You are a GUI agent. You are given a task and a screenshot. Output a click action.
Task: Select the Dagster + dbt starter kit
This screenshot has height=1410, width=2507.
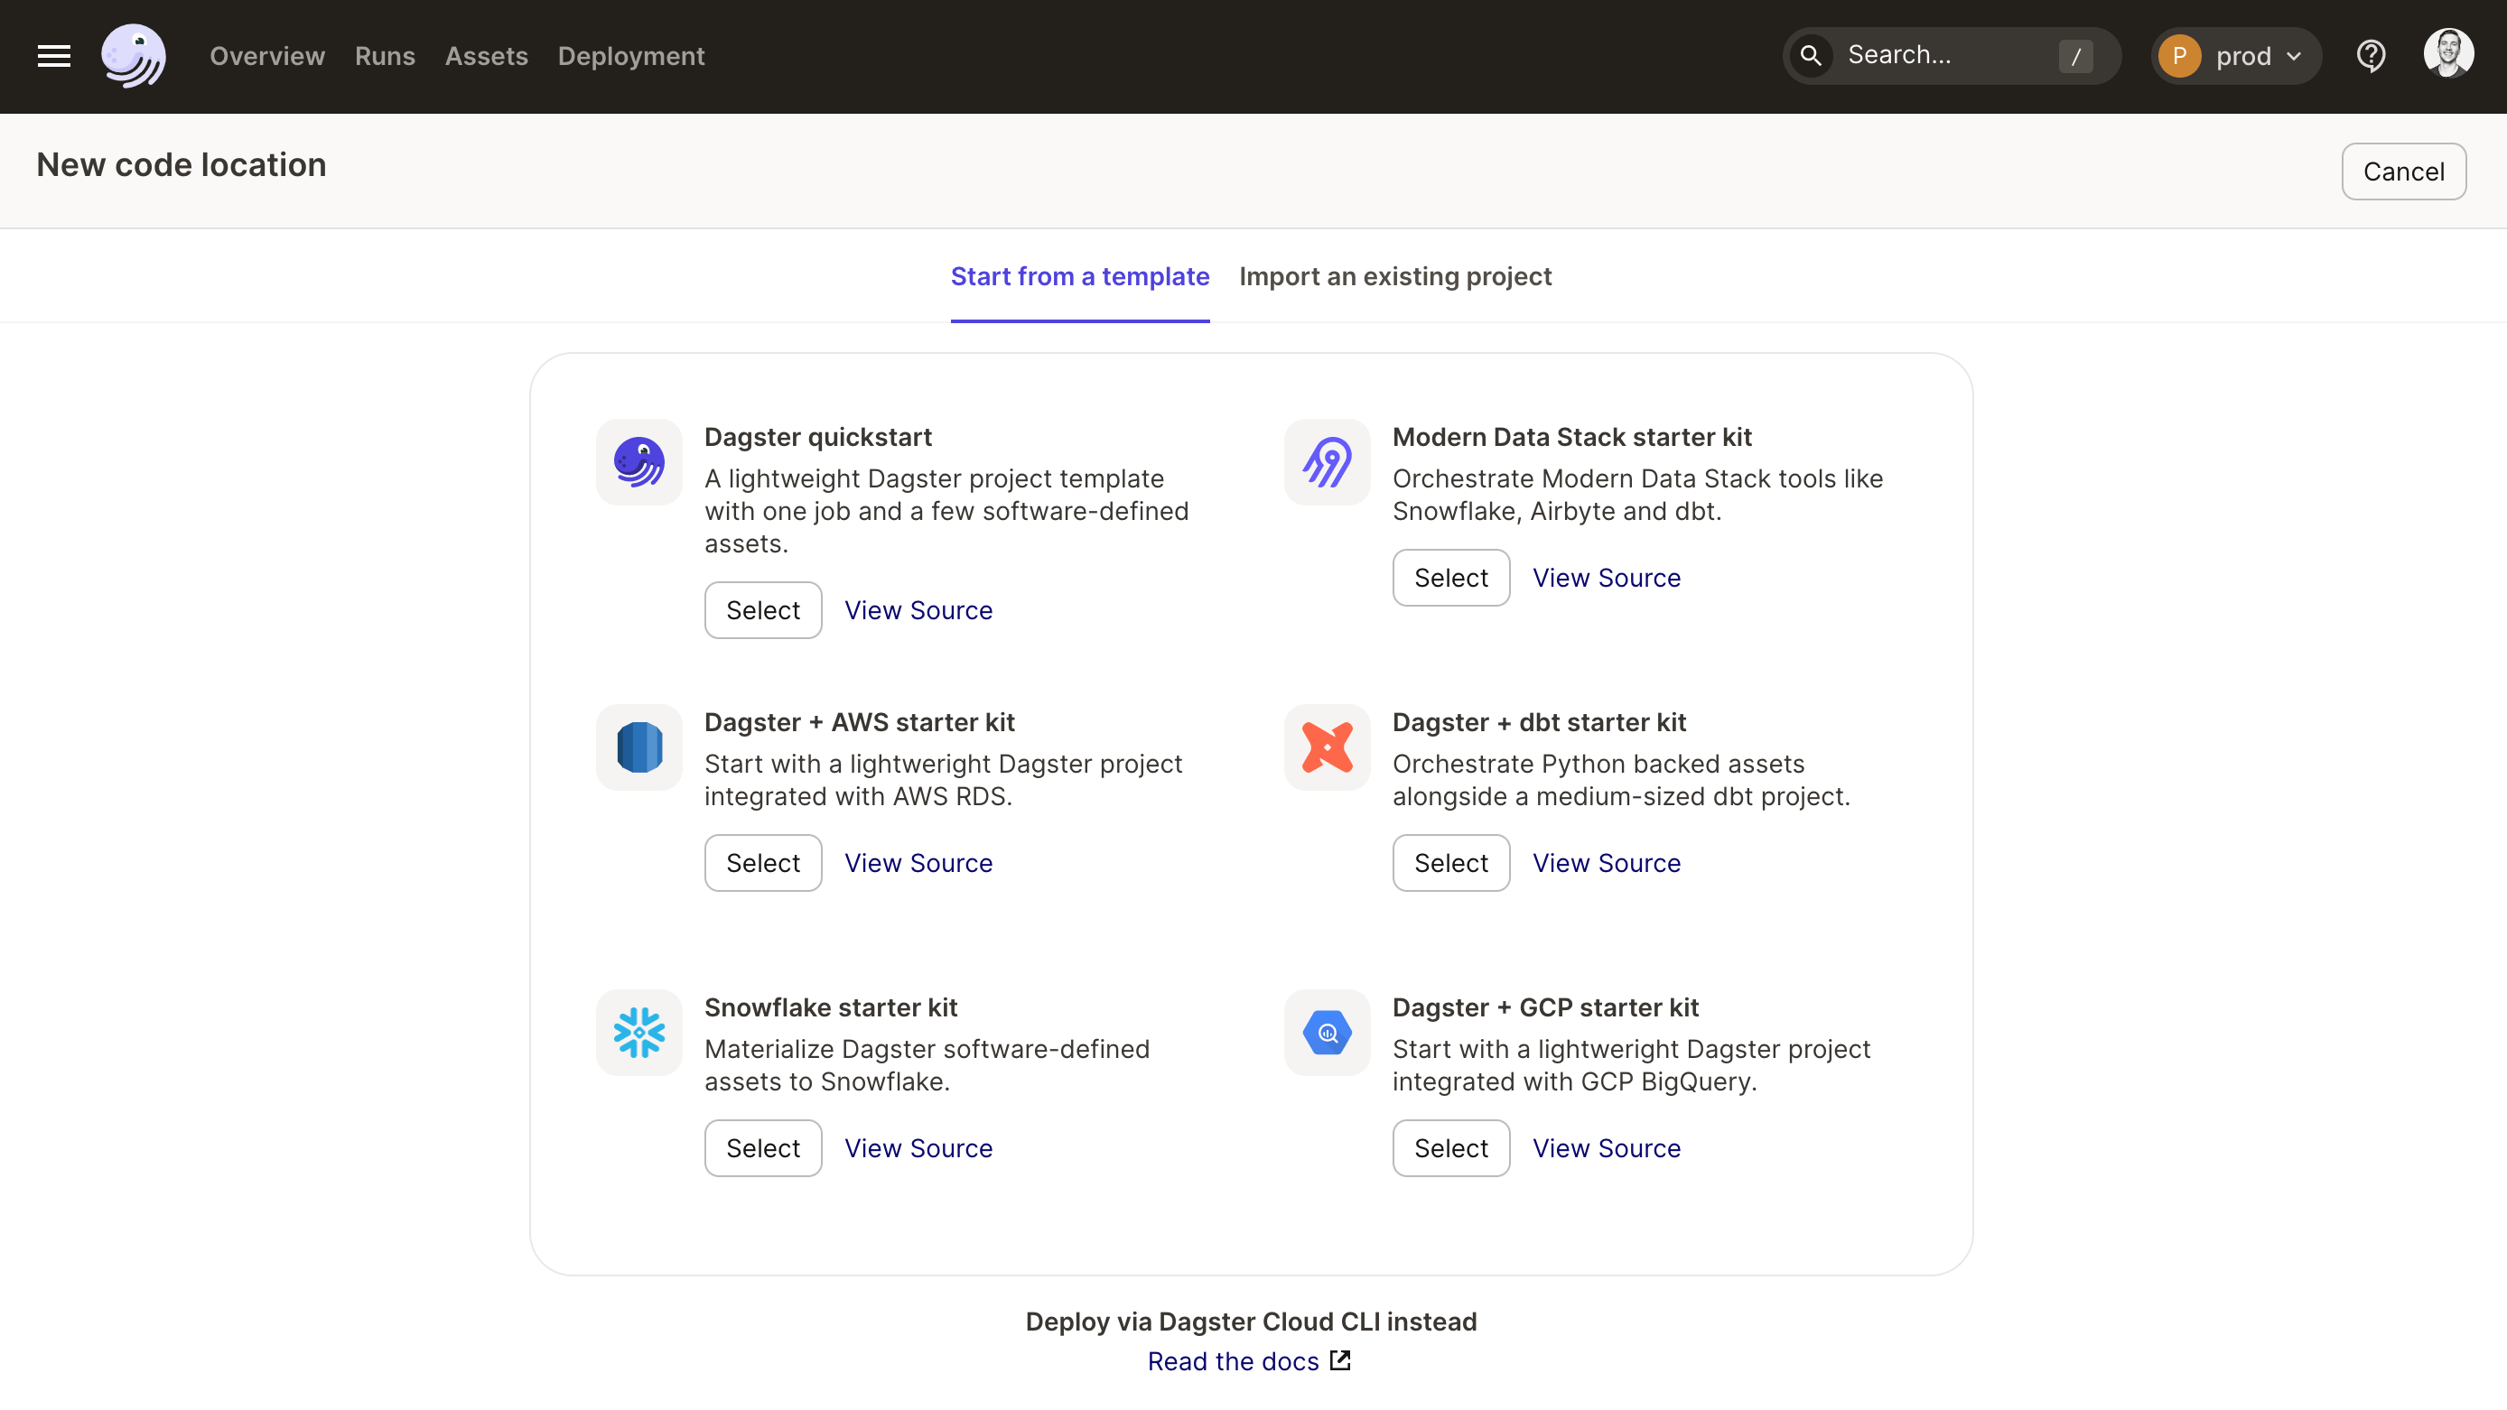pyautogui.click(x=1451, y=863)
